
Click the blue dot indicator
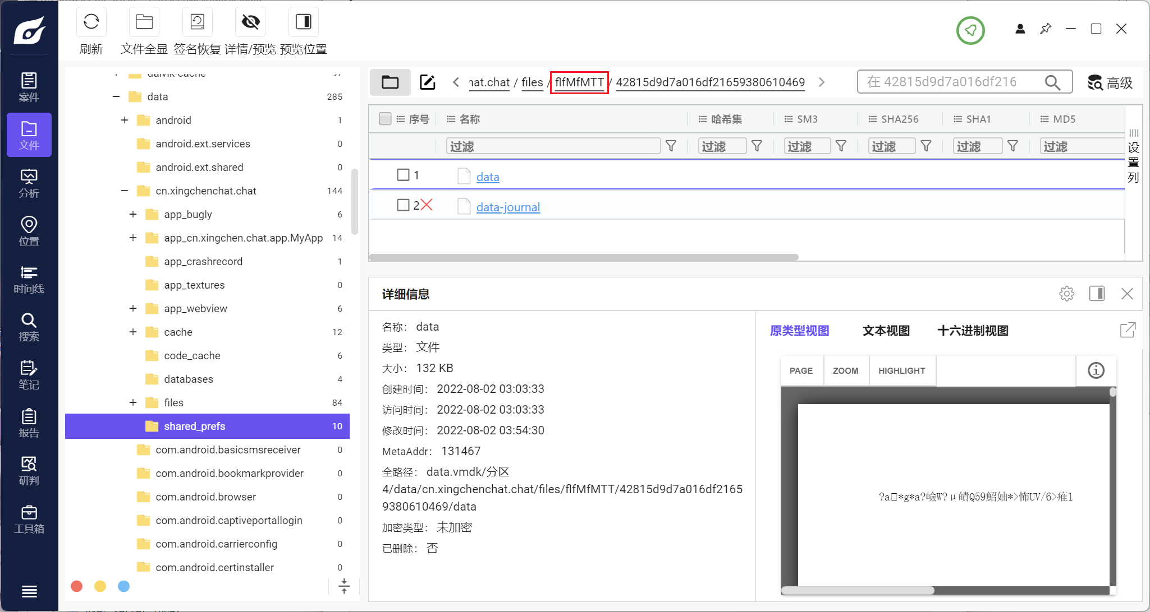124,586
